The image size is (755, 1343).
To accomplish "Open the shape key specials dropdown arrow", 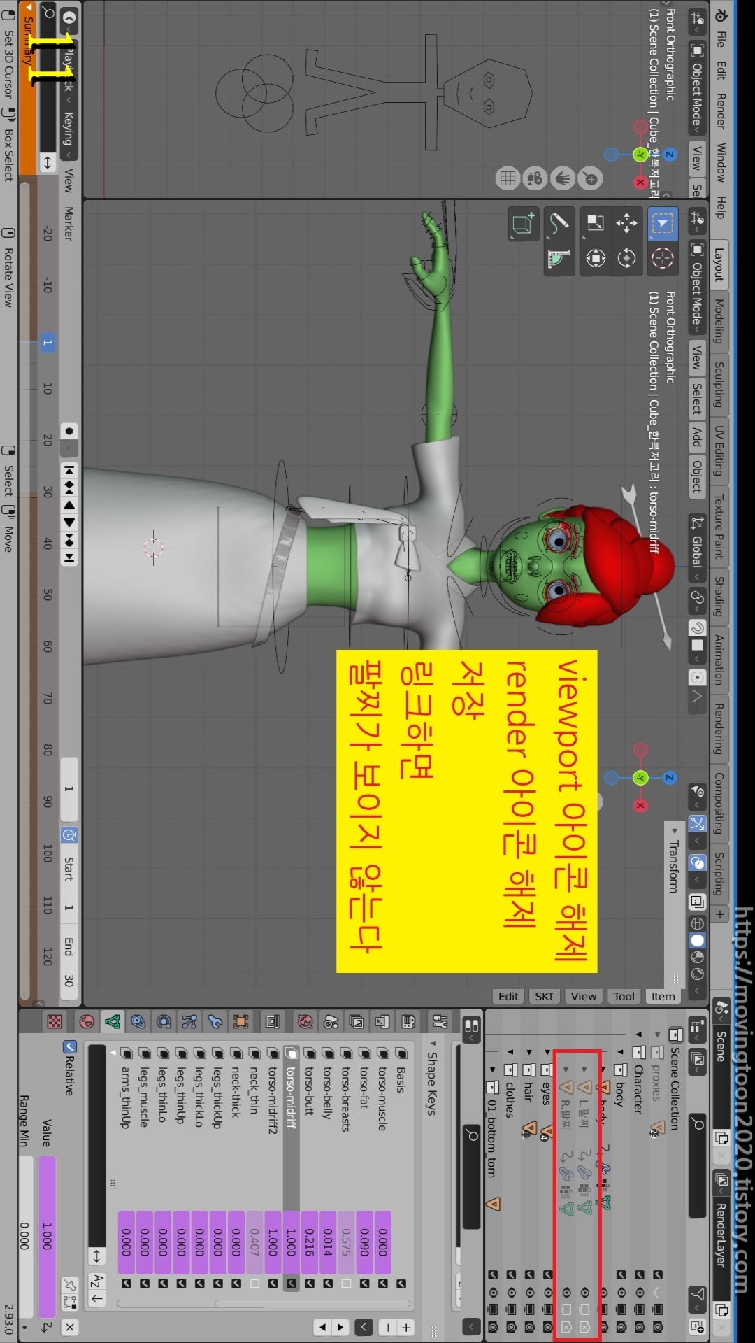I will point(364,1326).
